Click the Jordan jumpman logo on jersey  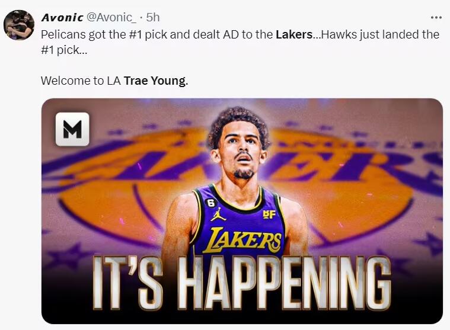coord(218,214)
